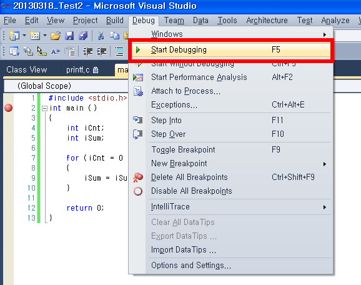Open the Analyze menu
The width and height of the screenshot is (361, 285).
point(335,21)
